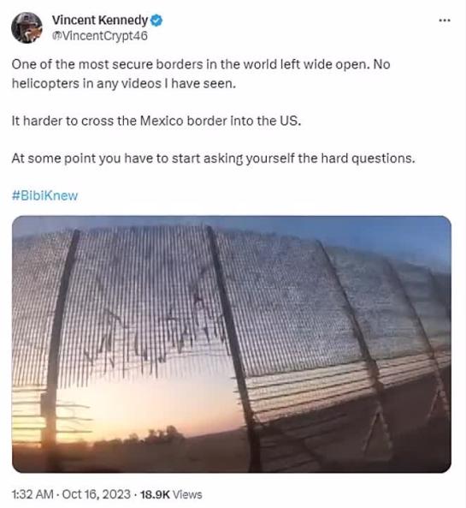The image size is (466, 508).
Task: Click the blue verified badge
Action: pos(156,21)
